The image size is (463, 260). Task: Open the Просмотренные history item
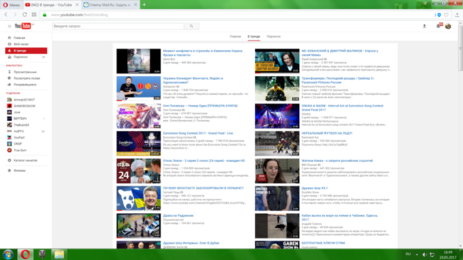26,72
